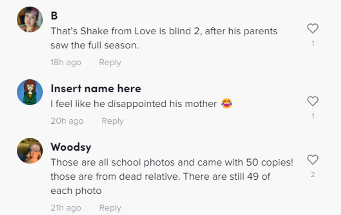
Task: Click the like count of 2 on Woodsy's comment
Action: pyautogui.click(x=312, y=175)
